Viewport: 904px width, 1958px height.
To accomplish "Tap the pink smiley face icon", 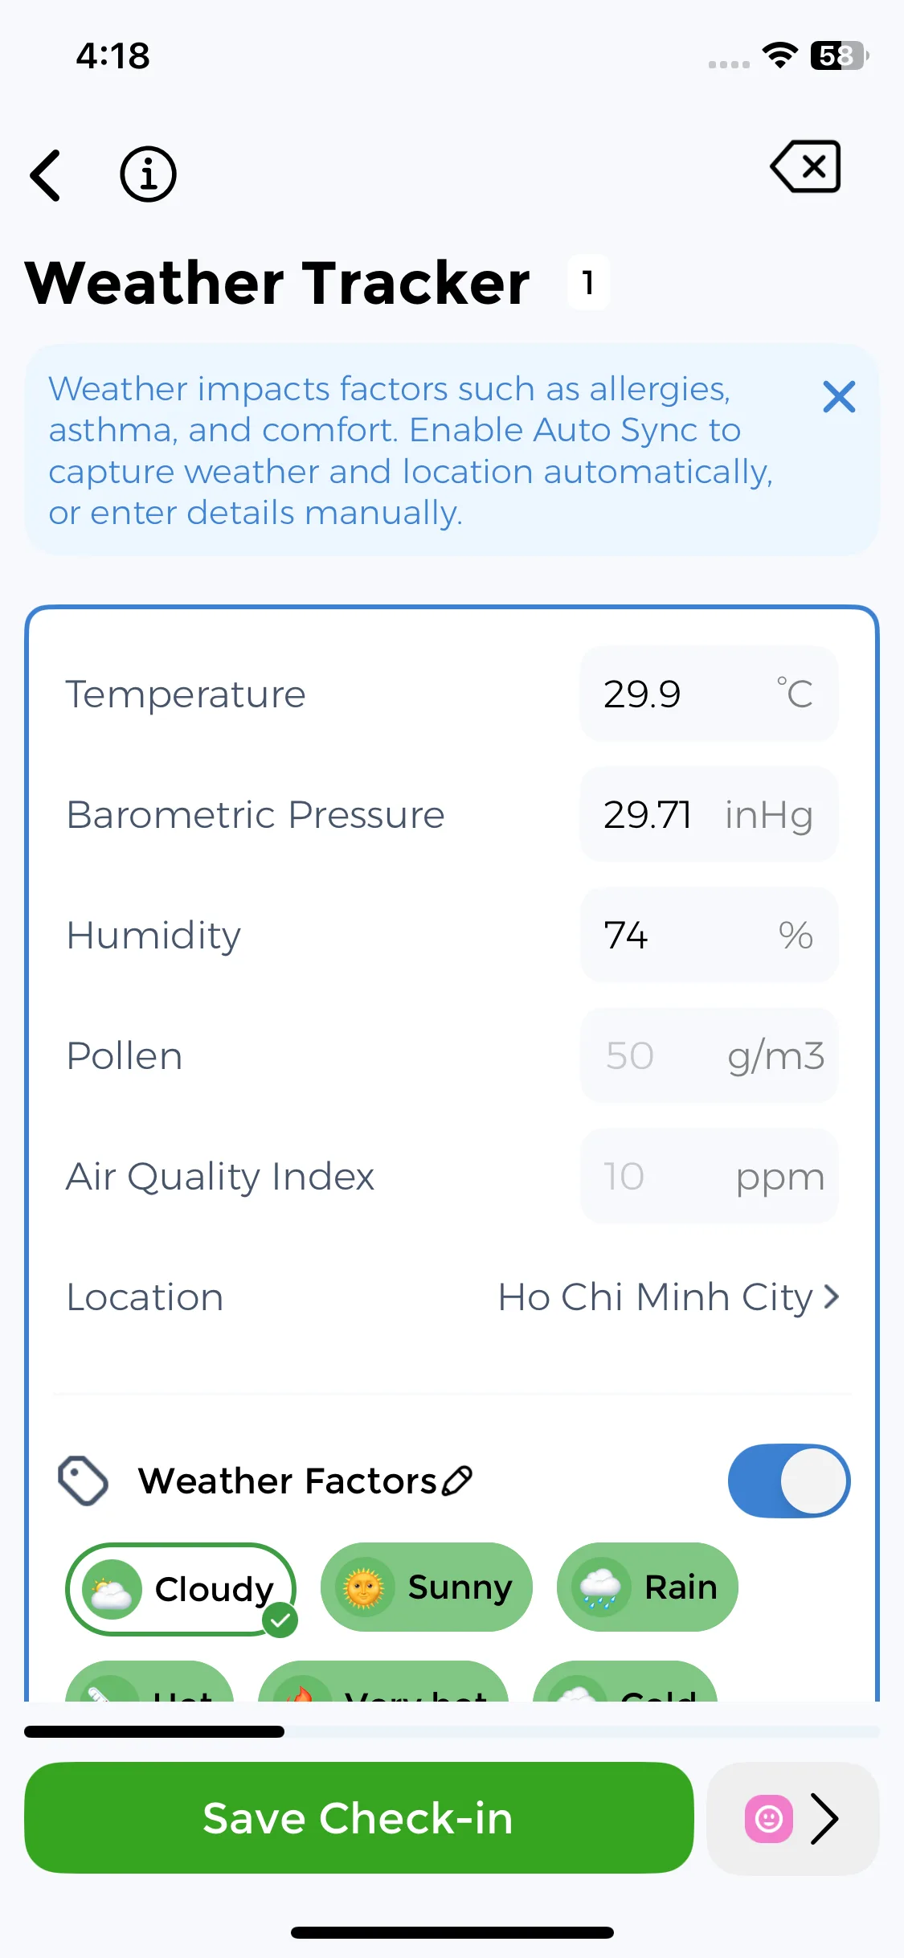I will [x=769, y=1818].
